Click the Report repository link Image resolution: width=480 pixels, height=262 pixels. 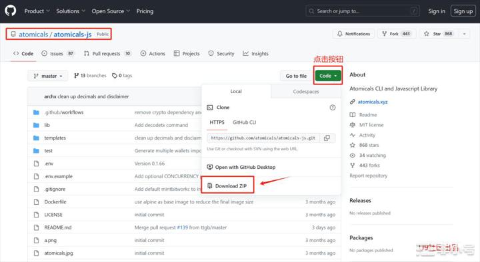point(368,176)
